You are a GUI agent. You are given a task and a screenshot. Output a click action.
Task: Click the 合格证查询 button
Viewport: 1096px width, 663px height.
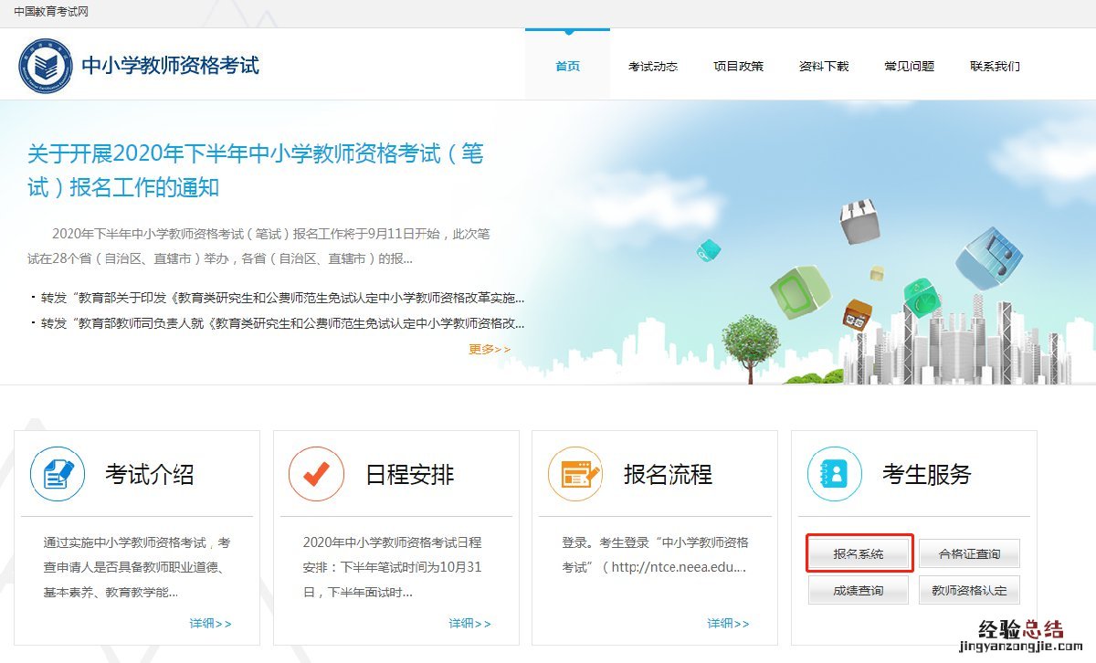click(x=969, y=554)
